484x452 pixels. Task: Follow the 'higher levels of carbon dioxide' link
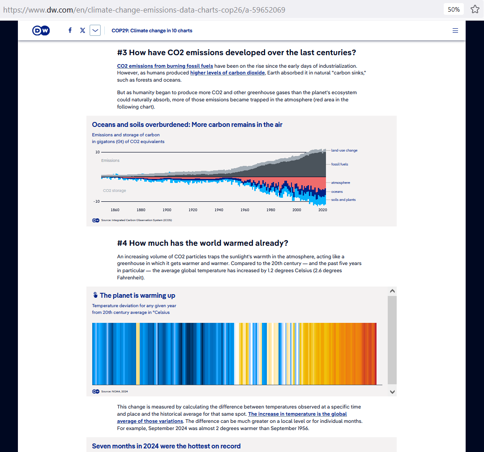coord(227,73)
